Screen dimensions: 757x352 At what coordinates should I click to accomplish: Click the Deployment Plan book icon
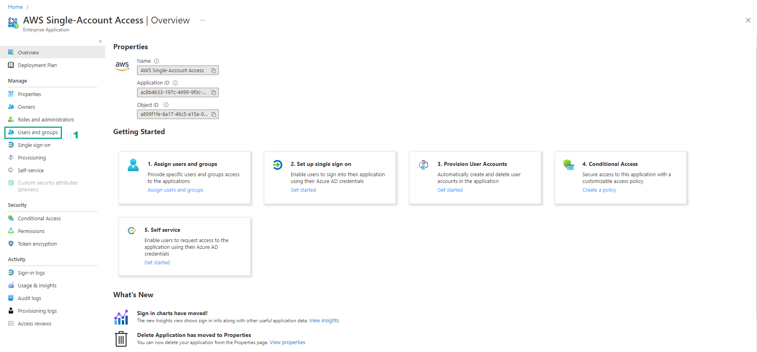pyautogui.click(x=11, y=65)
